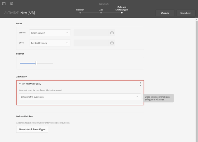Open the end date calendar picker
Image resolution: width=198 pixels, height=142 pixels.
pyautogui.click(x=112, y=43)
